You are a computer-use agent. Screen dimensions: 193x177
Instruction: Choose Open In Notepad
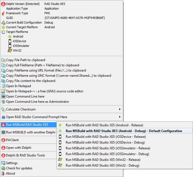[62, 86]
